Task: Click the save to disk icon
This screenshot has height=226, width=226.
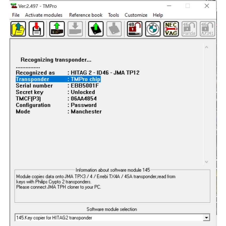Action: coord(36,29)
